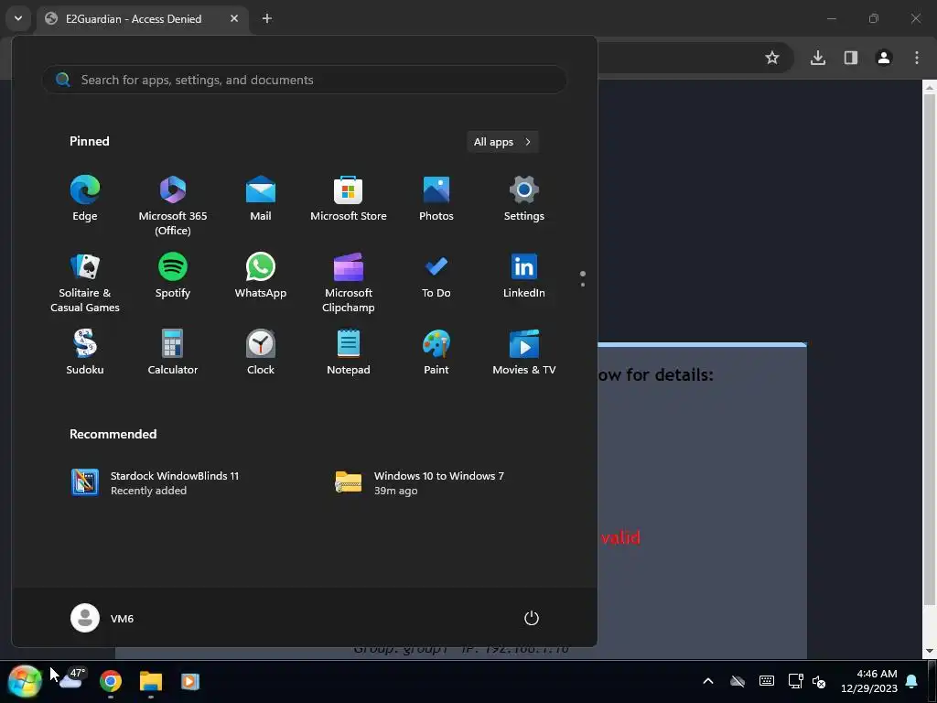Image resolution: width=937 pixels, height=703 pixels.
Task: Bookmark this page with the star
Action: 772,58
